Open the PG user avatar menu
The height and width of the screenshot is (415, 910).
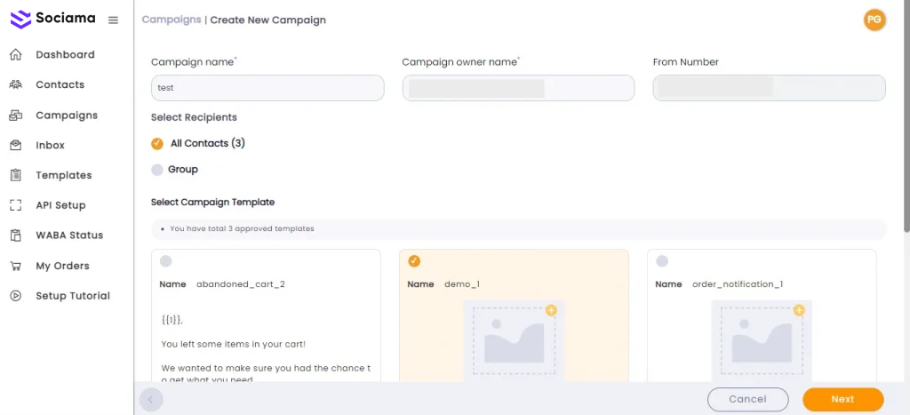pyautogui.click(x=874, y=20)
